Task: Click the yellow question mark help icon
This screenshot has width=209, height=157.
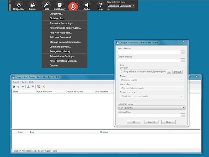Action: click(44, 87)
